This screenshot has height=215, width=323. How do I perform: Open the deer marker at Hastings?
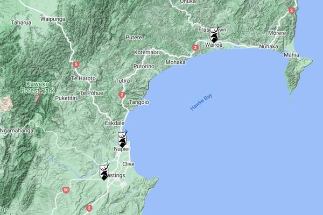click(x=104, y=171)
